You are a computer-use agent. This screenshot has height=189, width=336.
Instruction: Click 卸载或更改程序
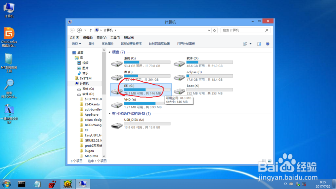click(x=131, y=44)
